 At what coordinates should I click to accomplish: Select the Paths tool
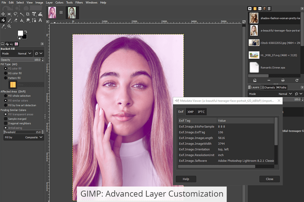click(34, 20)
